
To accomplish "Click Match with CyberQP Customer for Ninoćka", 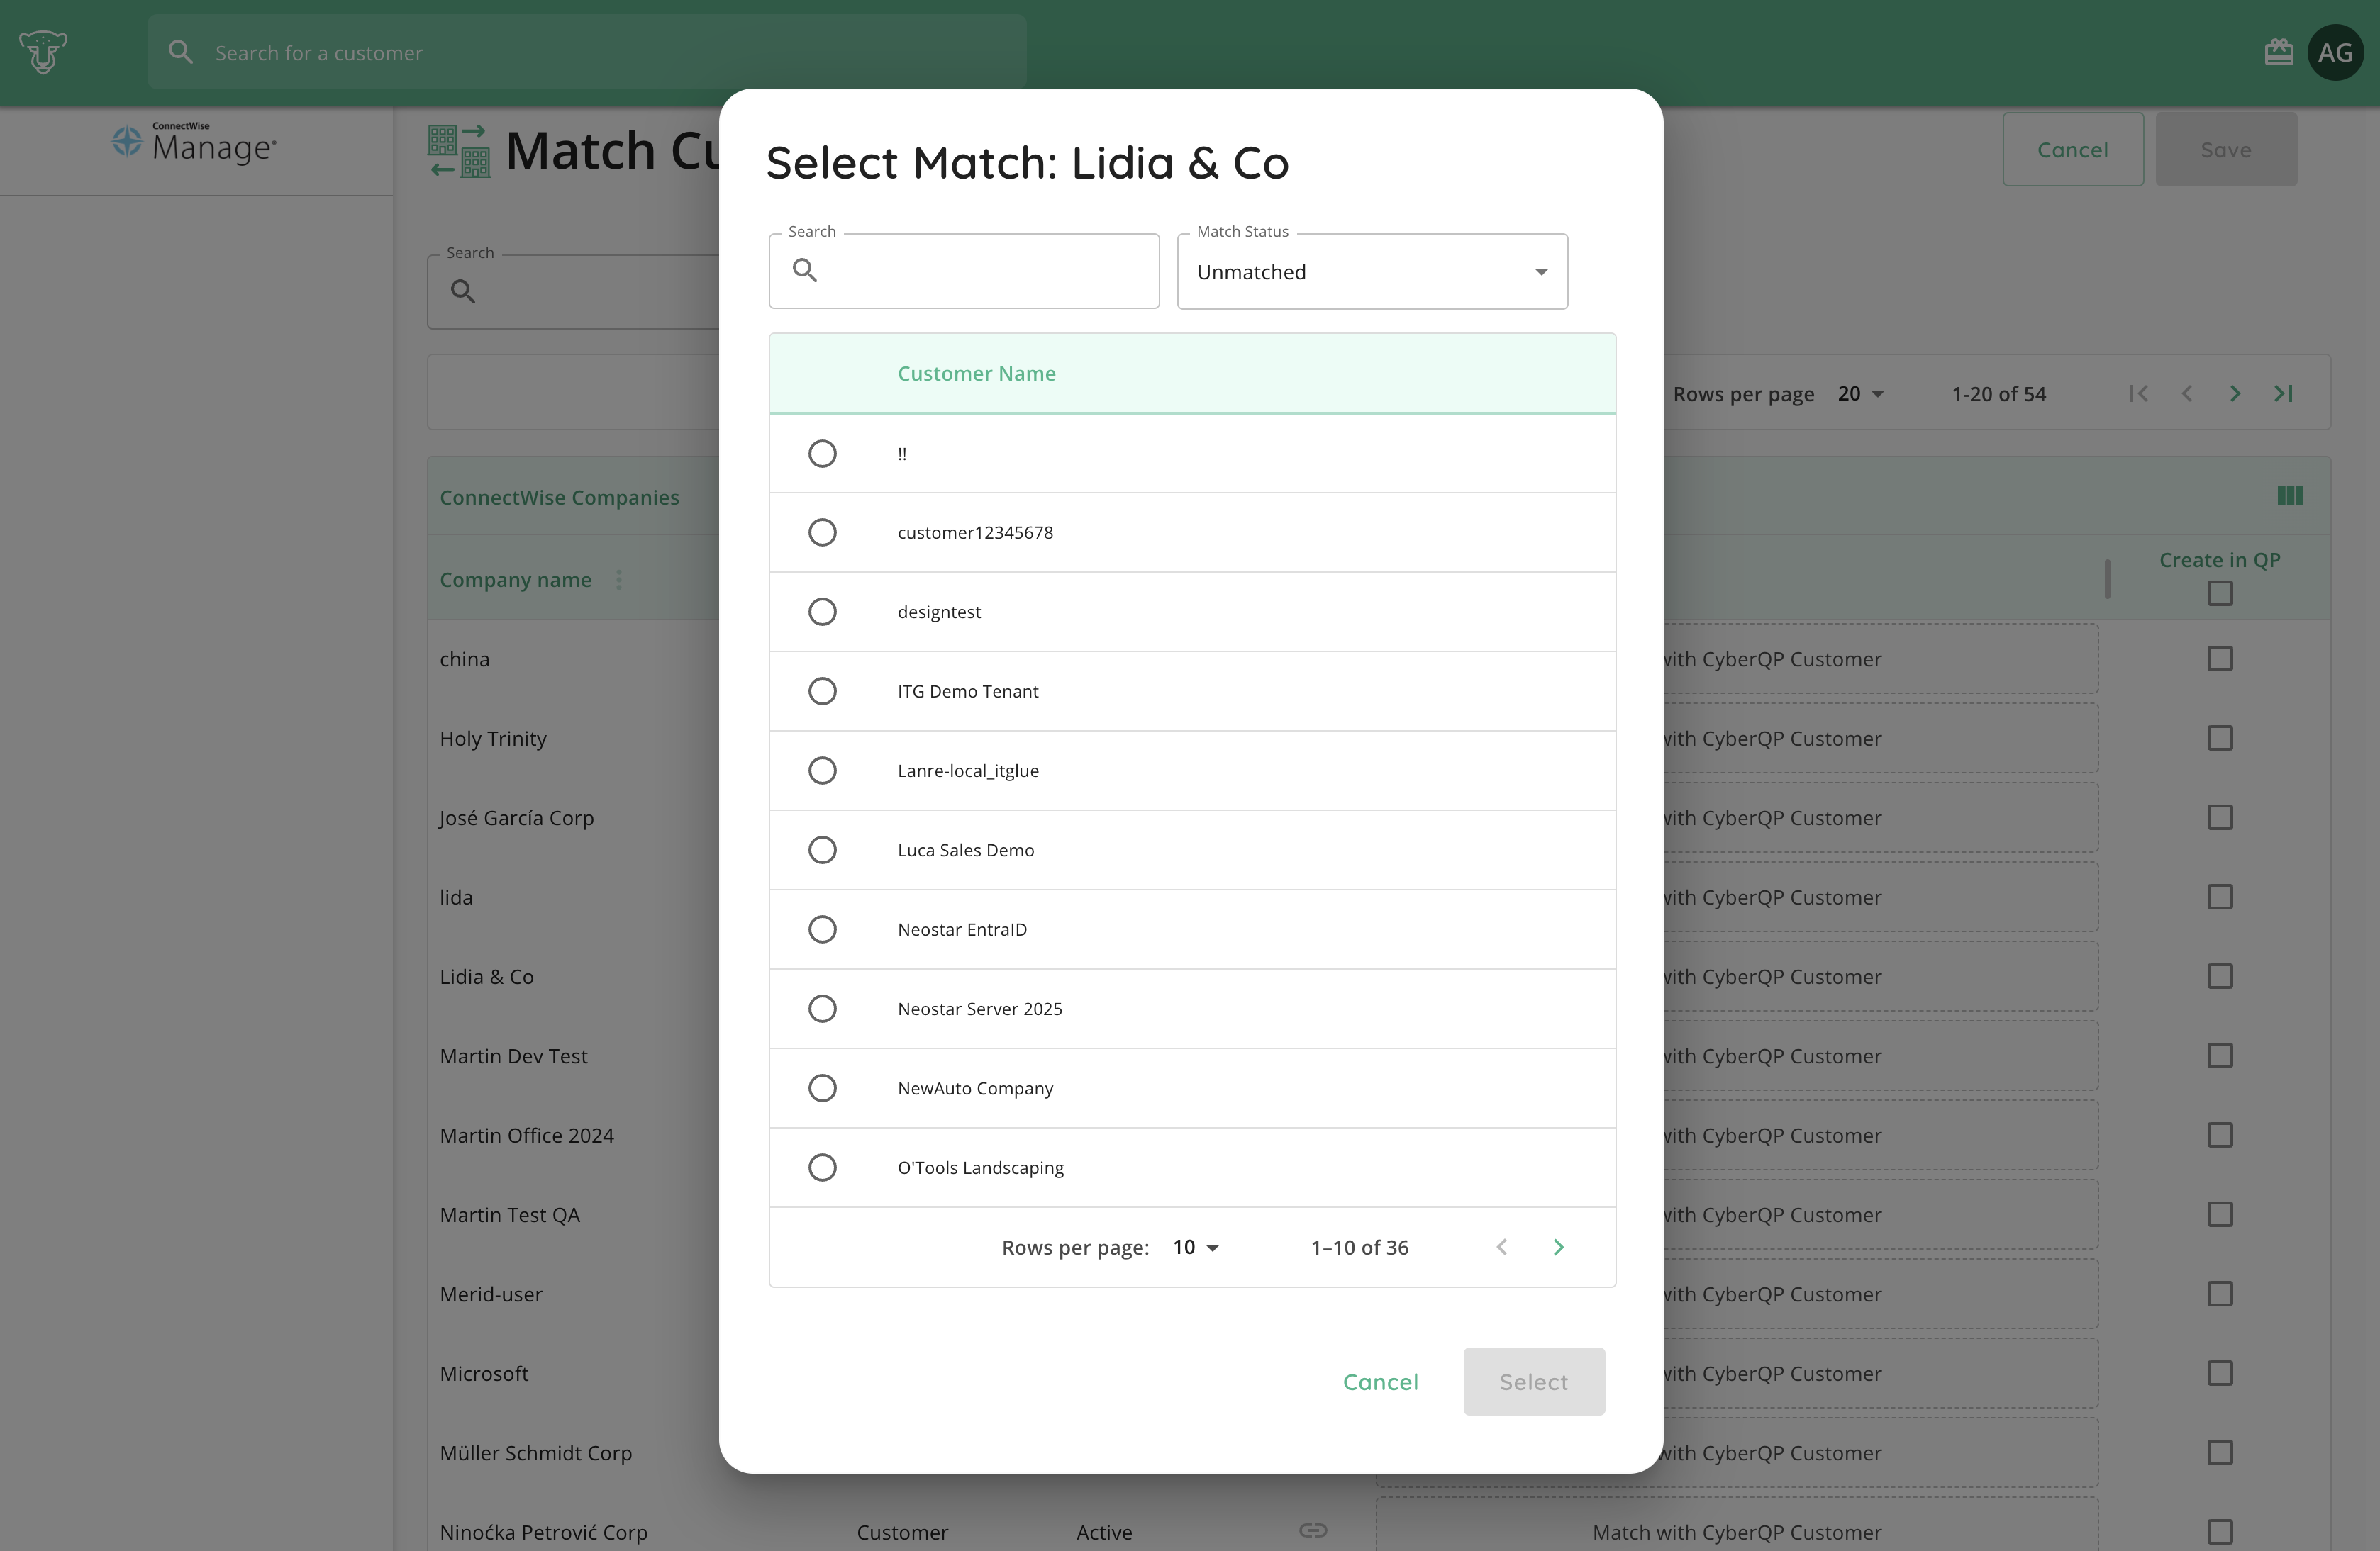I will click(x=1737, y=1531).
